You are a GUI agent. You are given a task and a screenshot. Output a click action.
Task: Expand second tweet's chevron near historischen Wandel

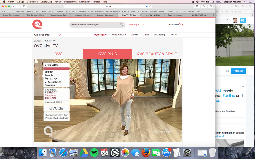click(x=243, y=129)
